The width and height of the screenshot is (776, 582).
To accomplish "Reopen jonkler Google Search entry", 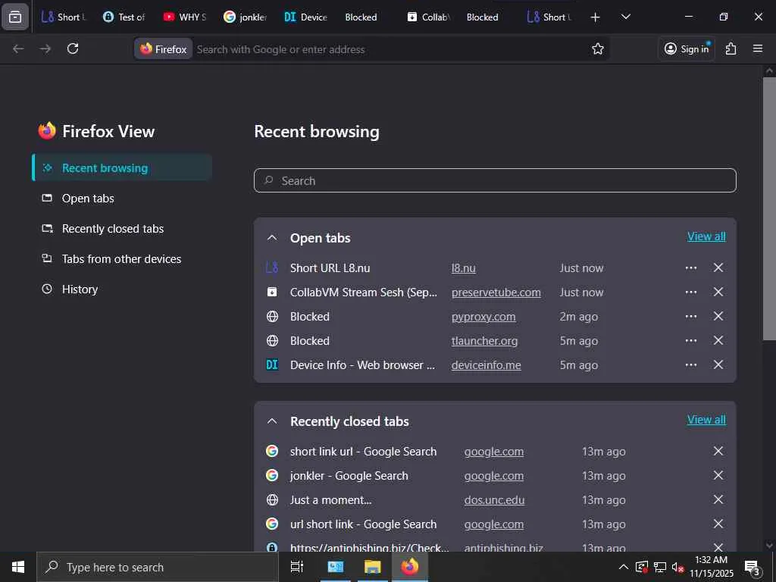I will (349, 476).
